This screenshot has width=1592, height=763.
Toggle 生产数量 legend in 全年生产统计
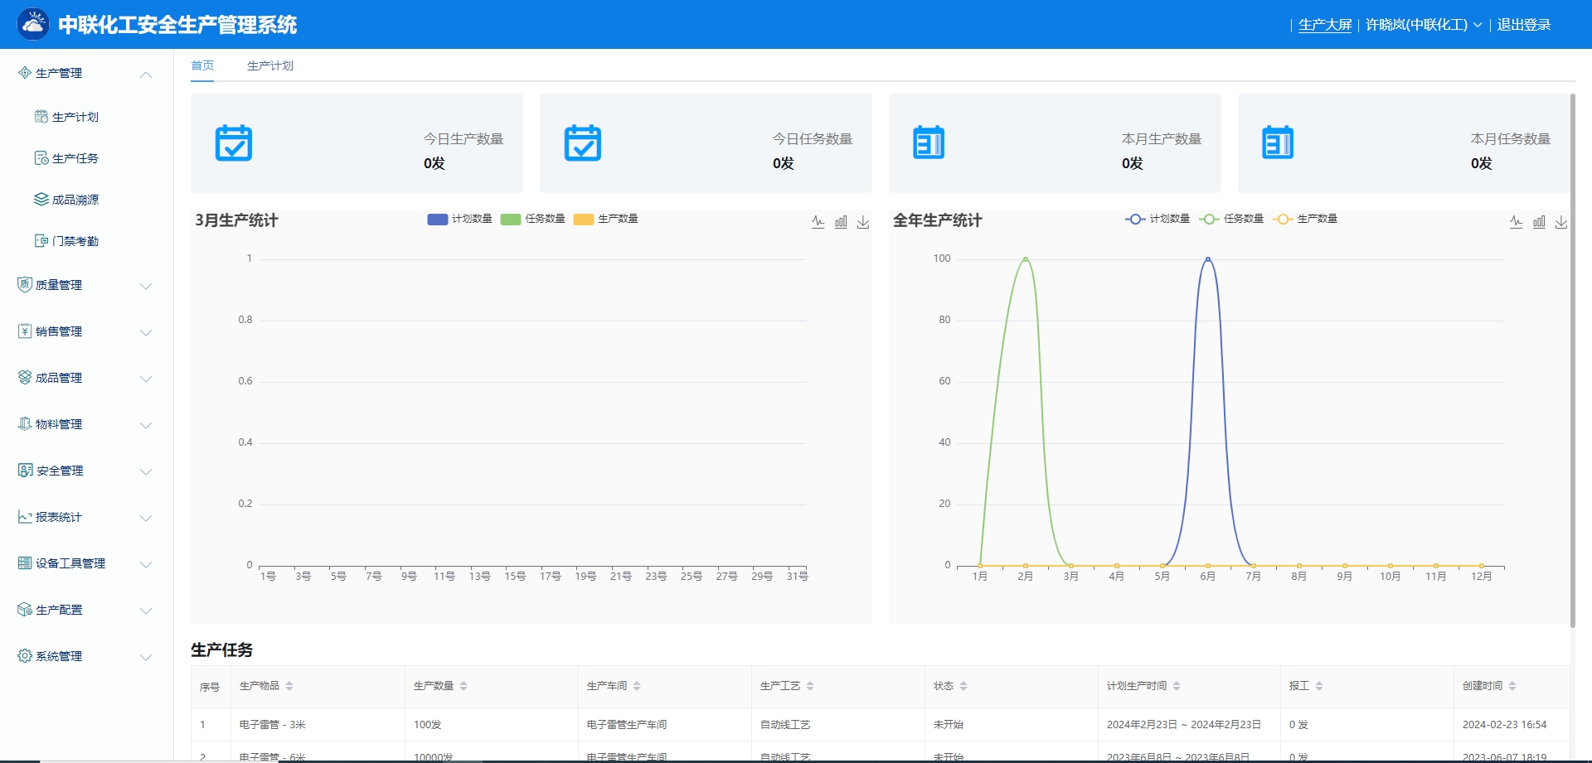pyautogui.click(x=1305, y=219)
